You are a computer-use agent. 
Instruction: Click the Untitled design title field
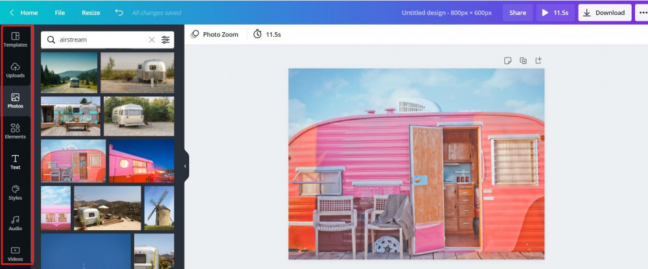click(446, 13)
